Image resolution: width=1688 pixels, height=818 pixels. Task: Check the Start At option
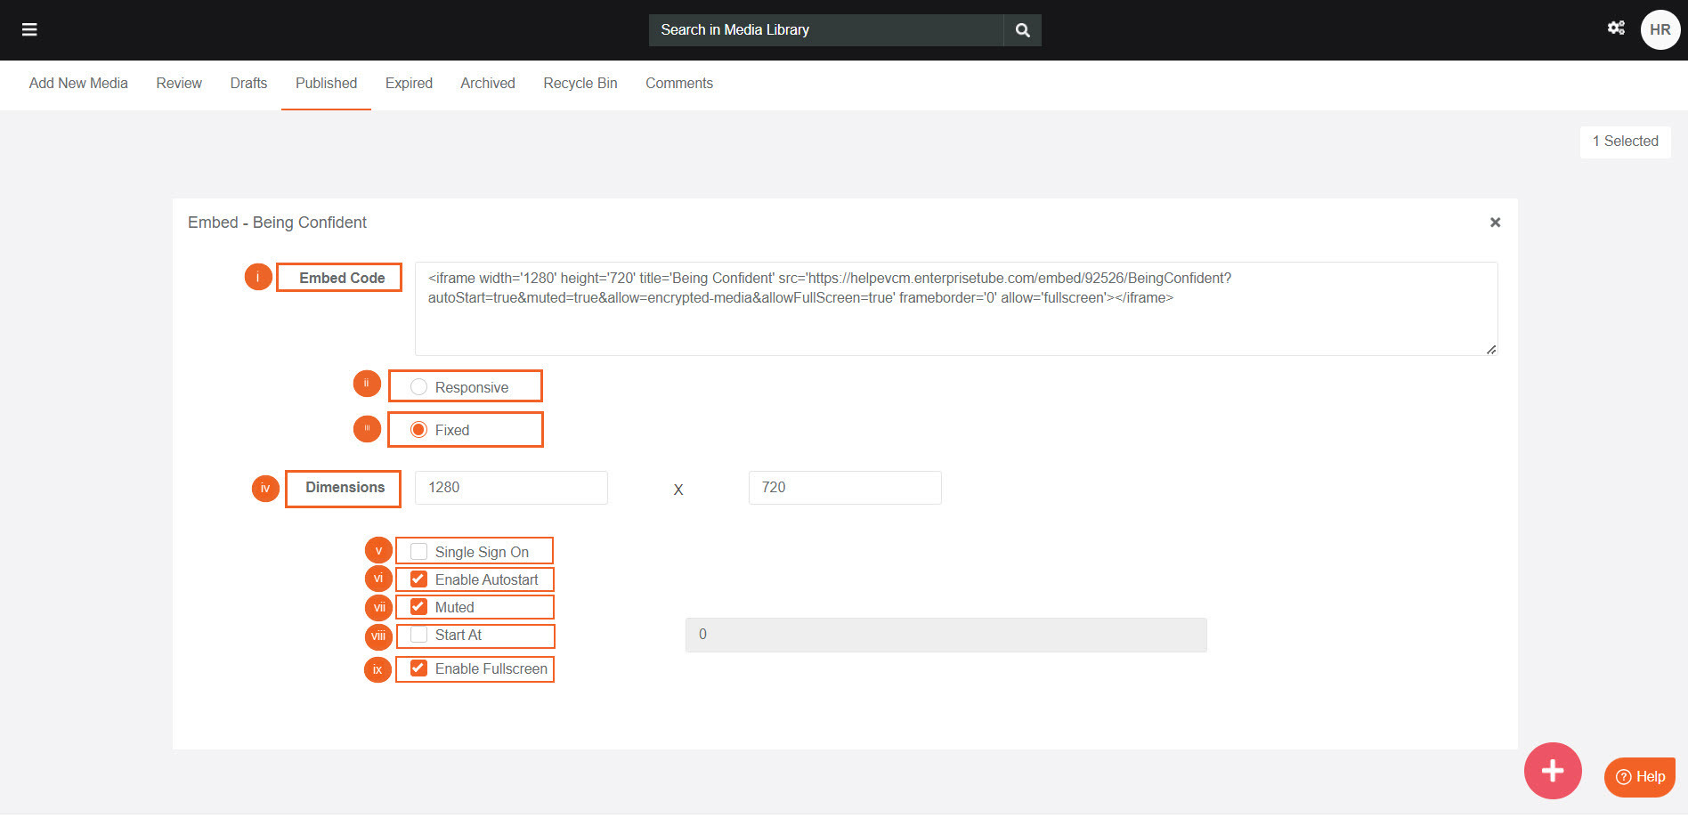click(x=418, y=635)
